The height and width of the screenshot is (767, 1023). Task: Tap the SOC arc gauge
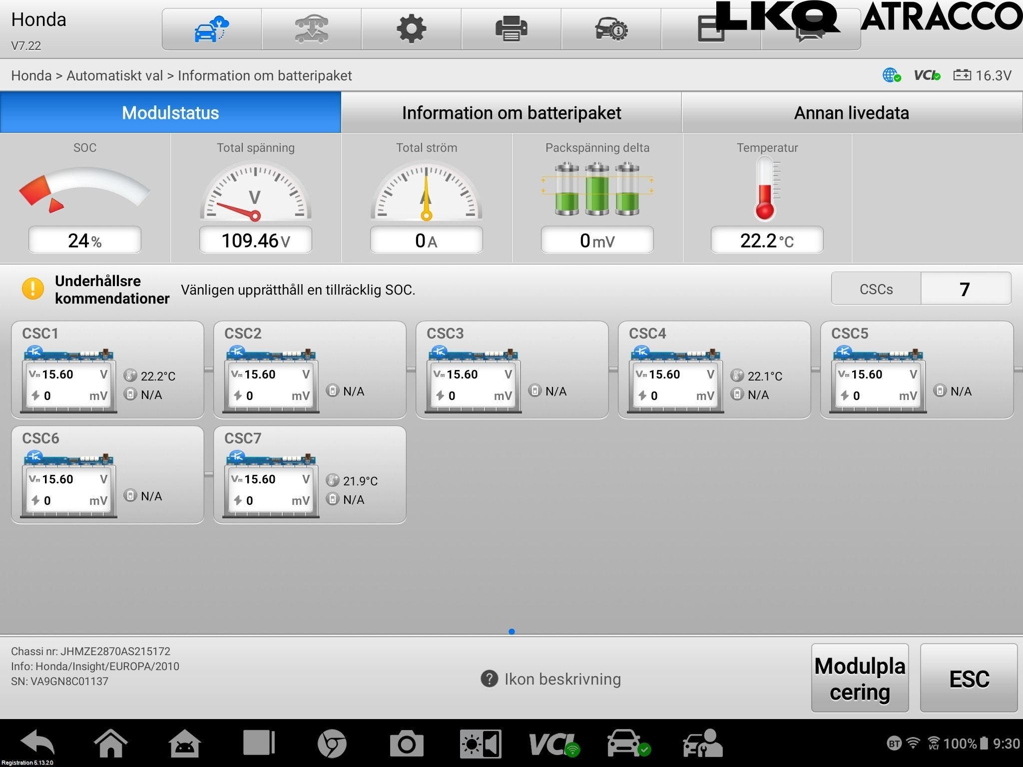click(x=84, y=189)
